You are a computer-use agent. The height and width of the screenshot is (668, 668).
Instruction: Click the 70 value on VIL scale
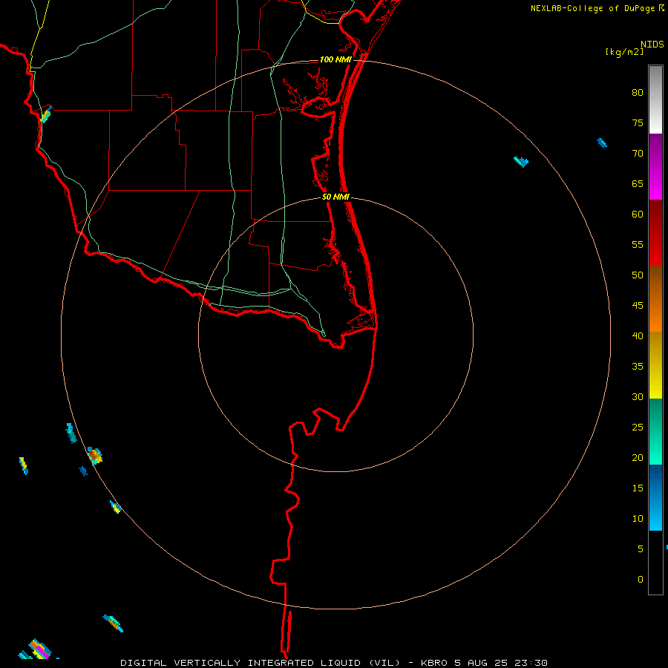point(638,154)
